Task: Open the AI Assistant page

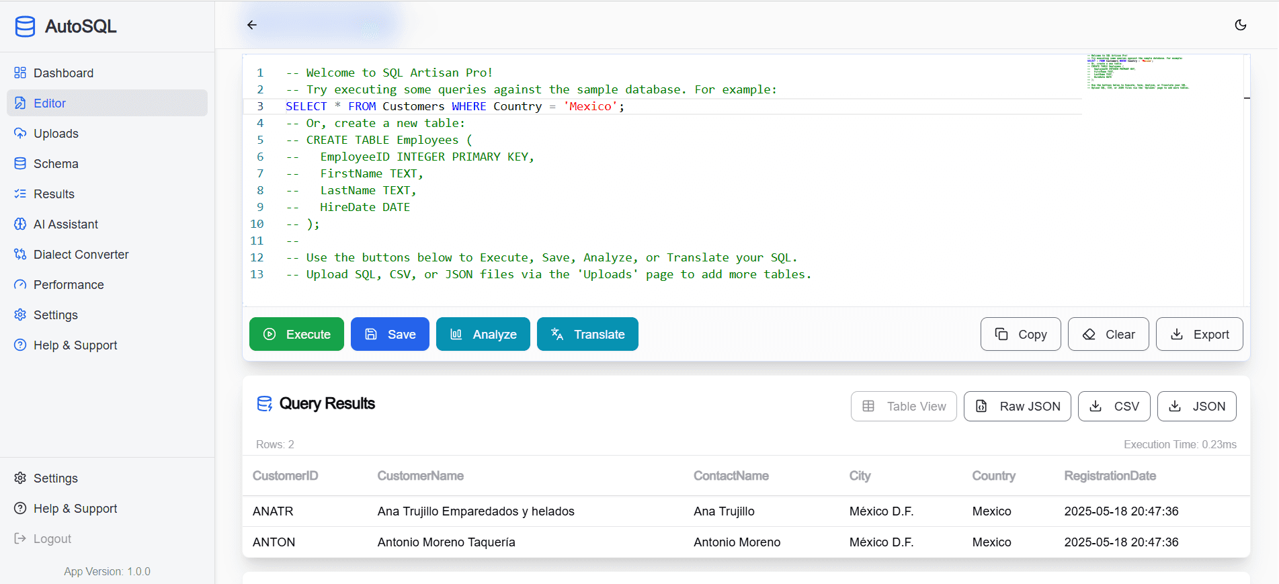Action: (x=107, y=224)
